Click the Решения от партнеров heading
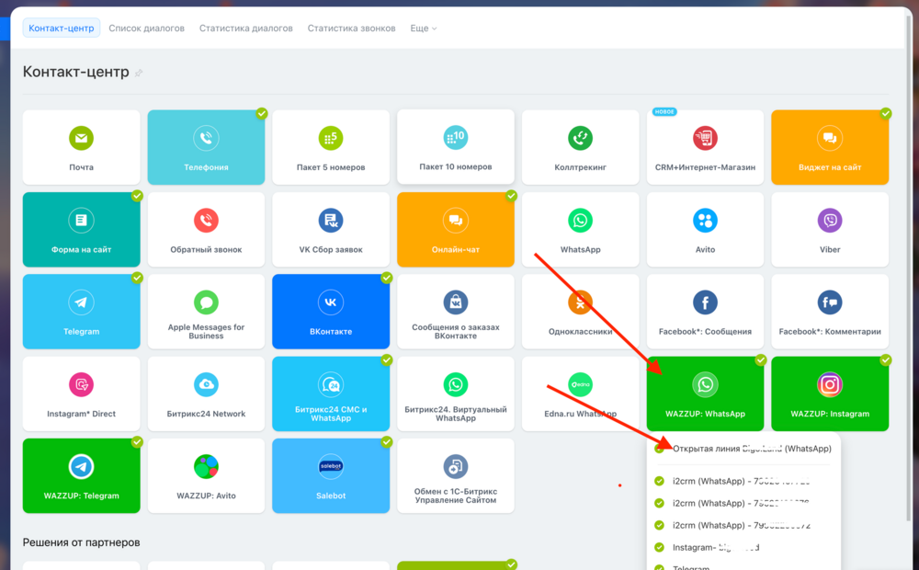This screenshot has height=570, width=919. [82, 542]
